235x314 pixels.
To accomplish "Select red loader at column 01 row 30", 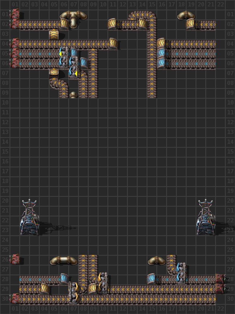I will (15, 299).
